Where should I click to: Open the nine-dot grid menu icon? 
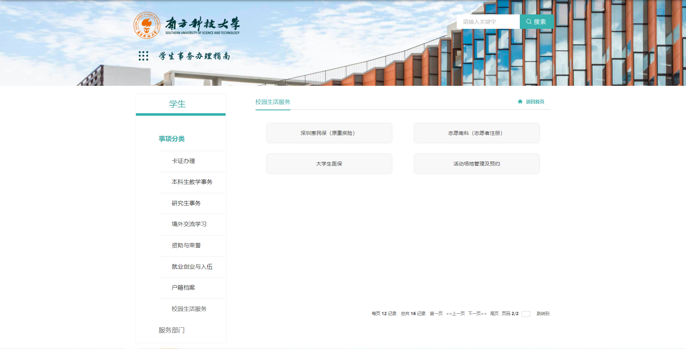[x=143, y=56]
